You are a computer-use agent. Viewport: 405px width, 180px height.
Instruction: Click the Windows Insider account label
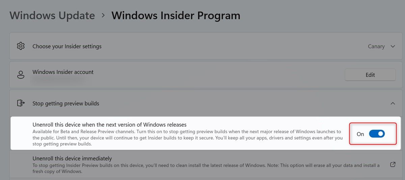coord(63,72)
